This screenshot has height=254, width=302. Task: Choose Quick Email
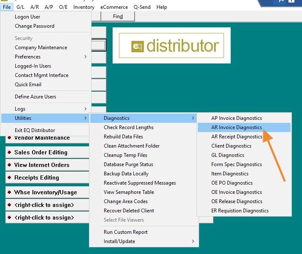pos(46,84)
